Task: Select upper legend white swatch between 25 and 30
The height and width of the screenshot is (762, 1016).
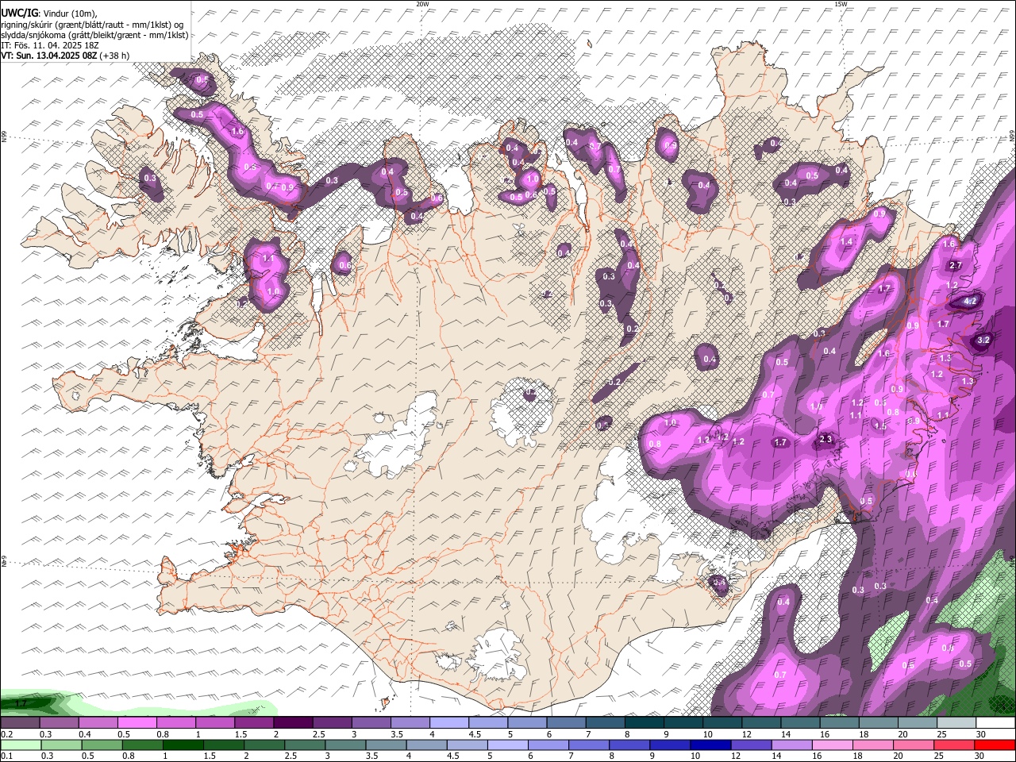Action: (x=956, y=723)
